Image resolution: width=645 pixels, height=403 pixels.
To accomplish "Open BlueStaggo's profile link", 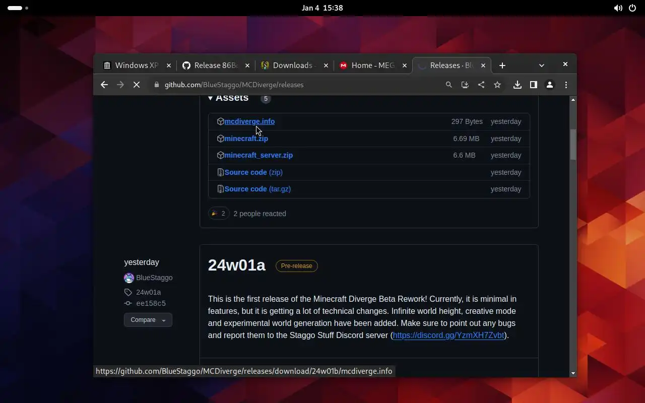I will coord(154,278).
